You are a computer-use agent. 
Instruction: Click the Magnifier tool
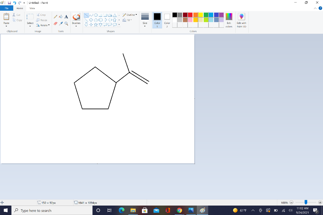point(66,23)
